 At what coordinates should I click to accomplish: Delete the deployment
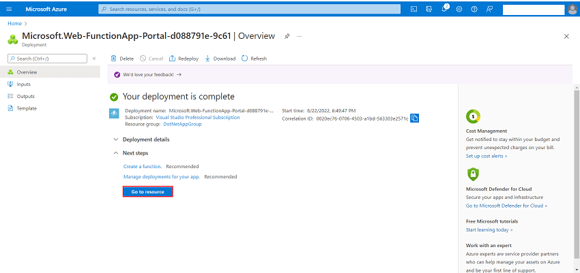coord(122,59)
